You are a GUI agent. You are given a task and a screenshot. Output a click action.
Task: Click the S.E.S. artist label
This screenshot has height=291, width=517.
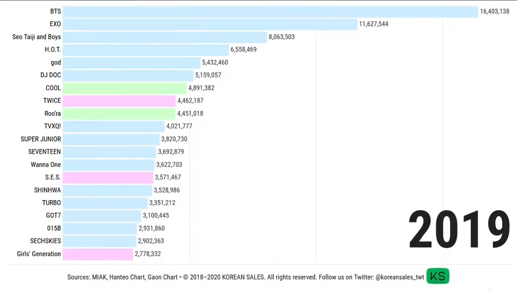point(53,177)
